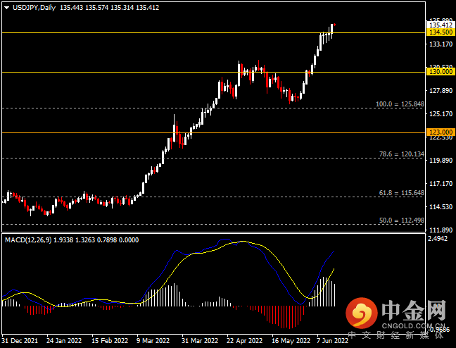456x348 pixels.
Task: Select Fibonacci label 100.0 = 125.848
Action: tap(400, 104)
